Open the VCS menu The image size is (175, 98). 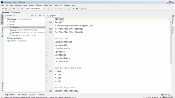(x=61, y=5)
